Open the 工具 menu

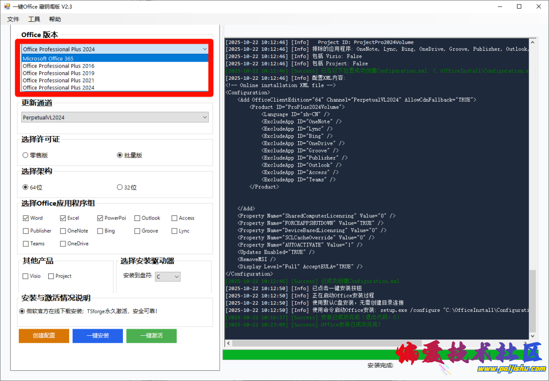tap(34, 19)
